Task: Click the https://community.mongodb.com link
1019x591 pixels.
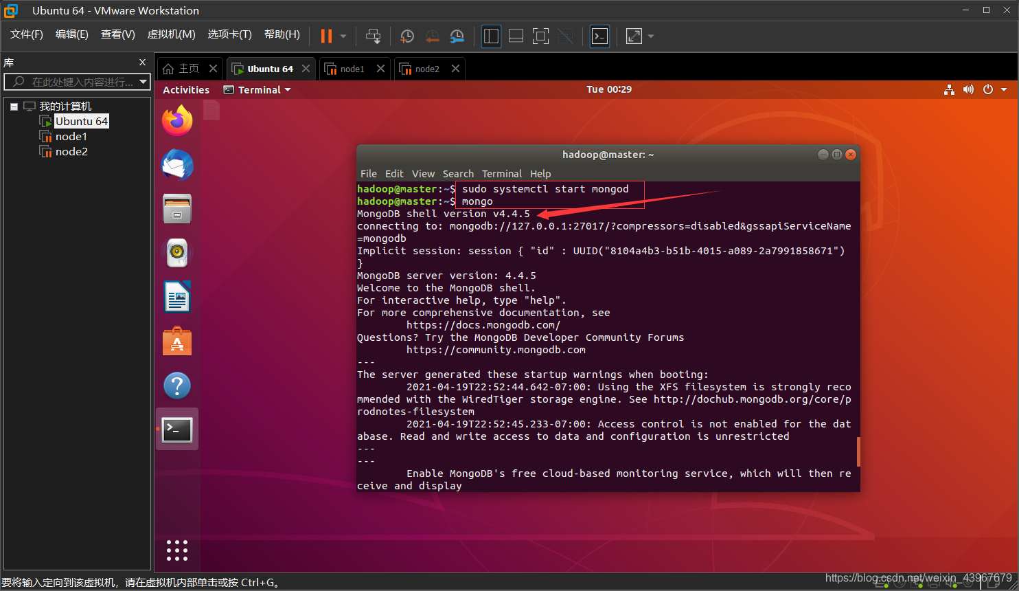Action: pos(496,350)
